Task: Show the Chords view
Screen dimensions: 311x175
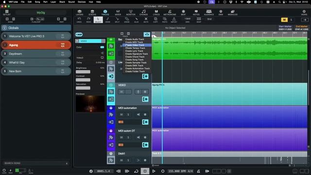Action: pyautogui.click(x=143, y=13)
